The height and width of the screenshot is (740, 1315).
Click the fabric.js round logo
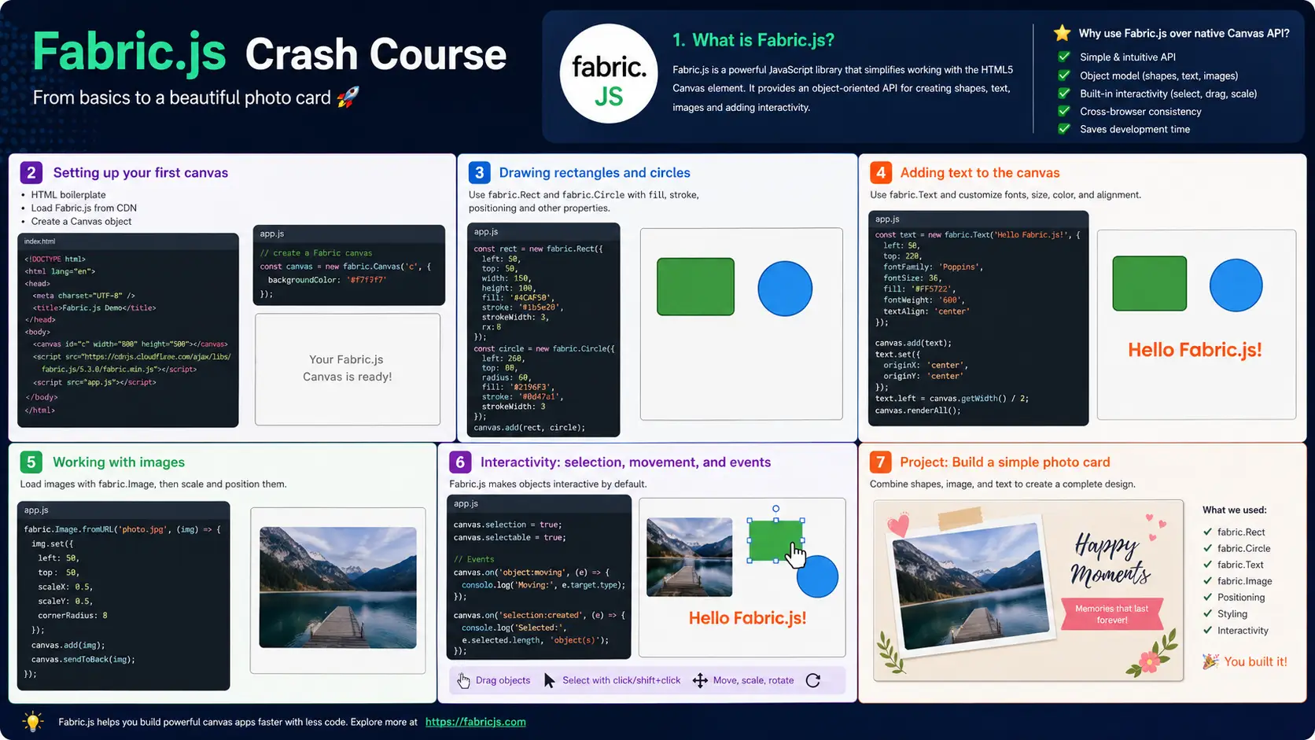pos(608,73)
